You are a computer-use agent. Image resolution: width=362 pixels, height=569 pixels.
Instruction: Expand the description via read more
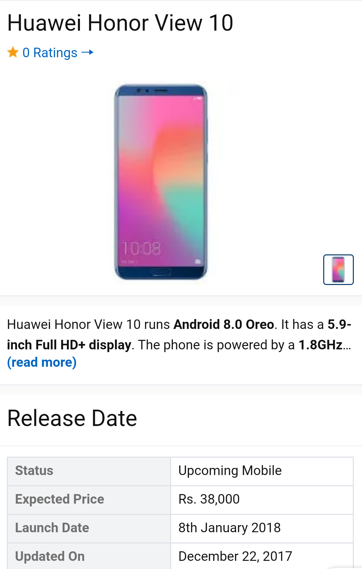[42, 362]
